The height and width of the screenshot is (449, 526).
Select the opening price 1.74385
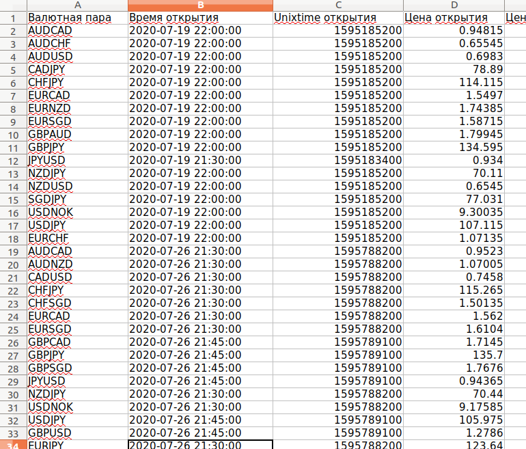click(x=454, y=109)
